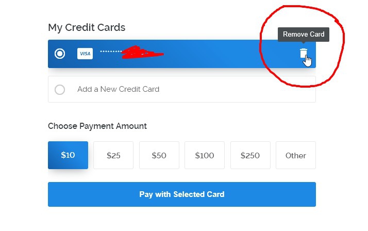The image size is (368, 231).
Task: Set payment amount to $100
Action: click(205, 155)
